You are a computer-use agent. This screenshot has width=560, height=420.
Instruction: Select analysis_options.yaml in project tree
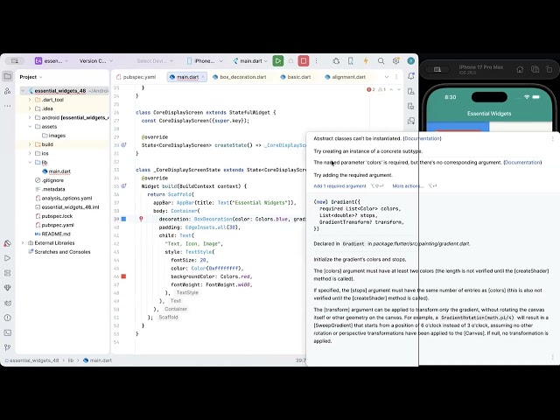click(x=64, y=199)
